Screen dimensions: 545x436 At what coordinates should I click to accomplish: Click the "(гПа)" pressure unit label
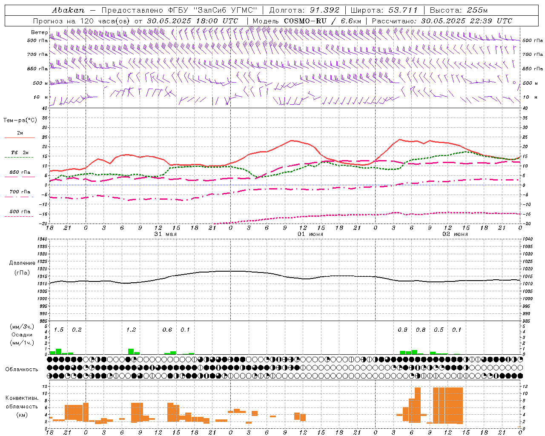22,272
